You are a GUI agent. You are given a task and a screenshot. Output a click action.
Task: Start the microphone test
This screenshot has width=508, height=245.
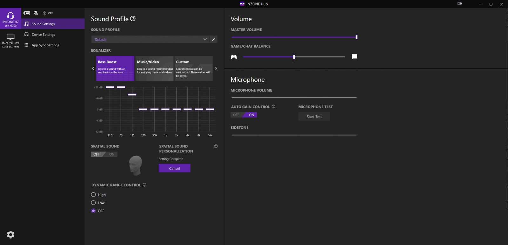point(314,117)
